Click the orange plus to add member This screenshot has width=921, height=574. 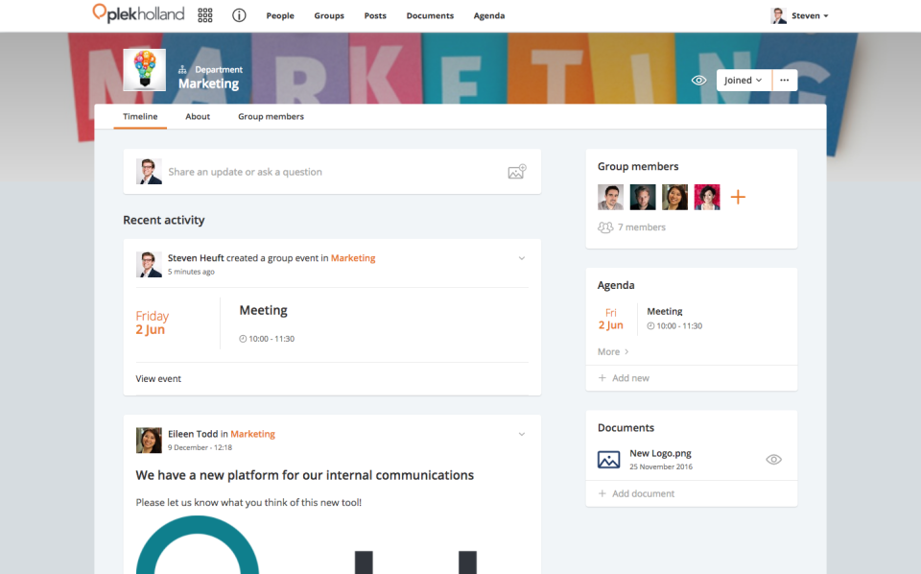[x=739, y=197]
